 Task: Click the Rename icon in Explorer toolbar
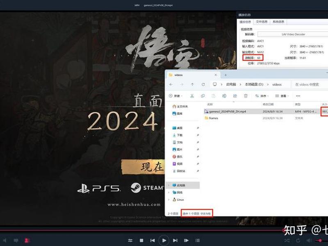(x=224, y=96)
